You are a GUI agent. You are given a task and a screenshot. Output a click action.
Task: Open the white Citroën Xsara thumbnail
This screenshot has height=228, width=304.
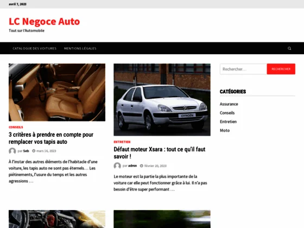(x=162, y=100)
